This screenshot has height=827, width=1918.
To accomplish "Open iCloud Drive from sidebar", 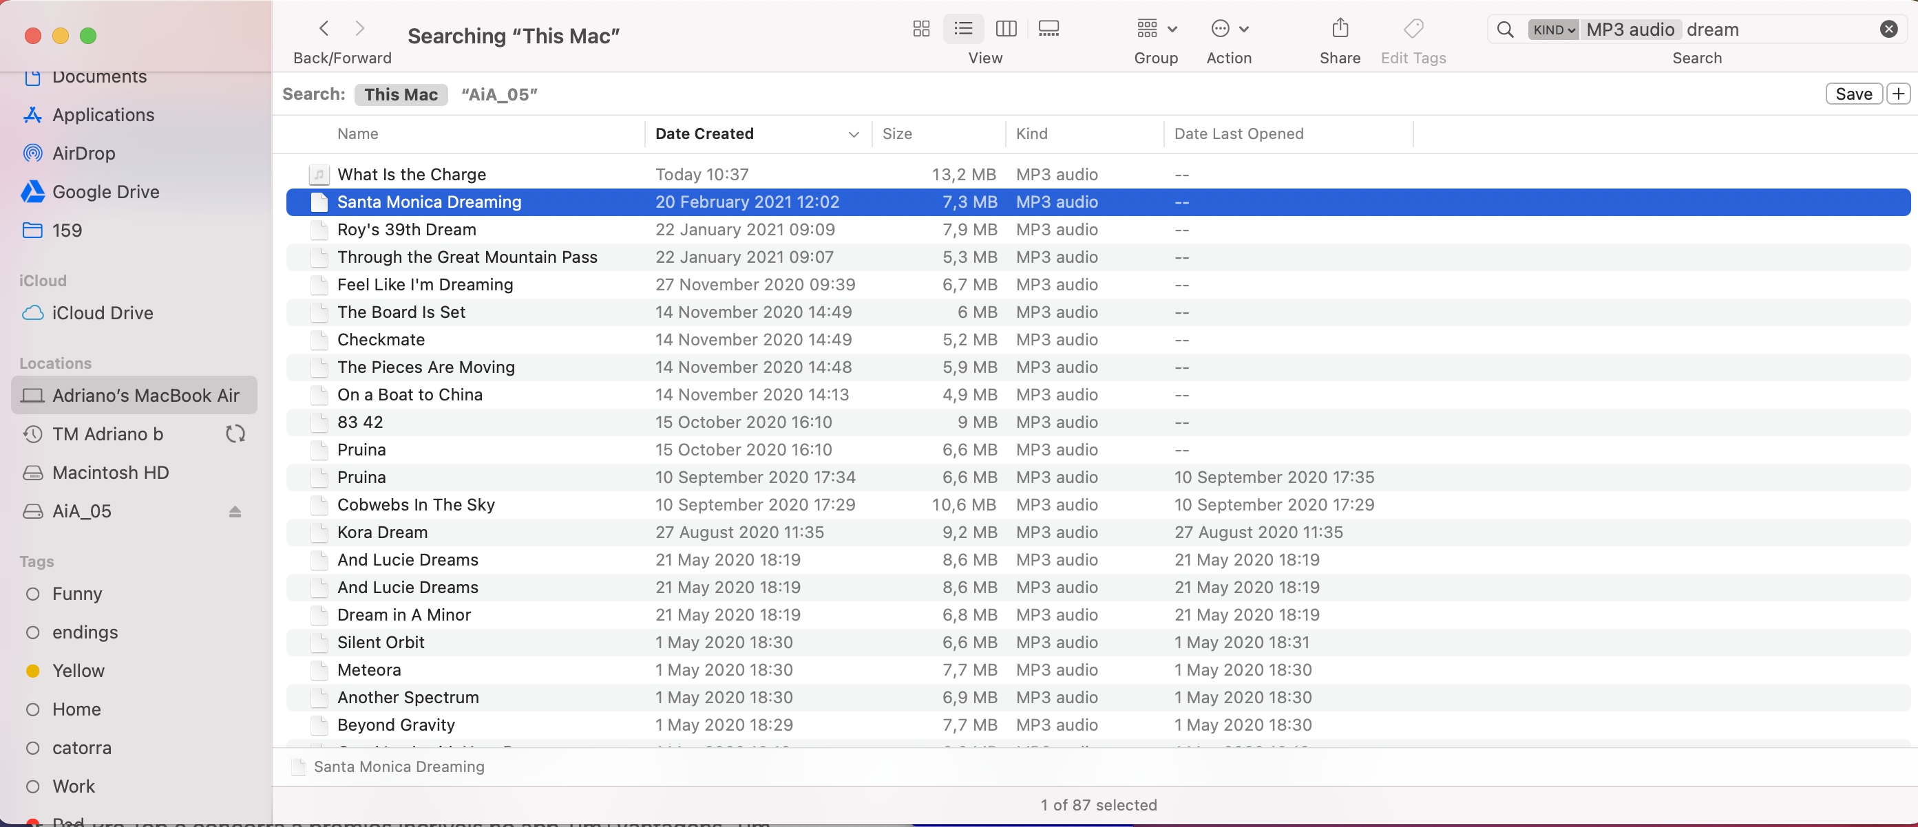I will coord(102,313).
